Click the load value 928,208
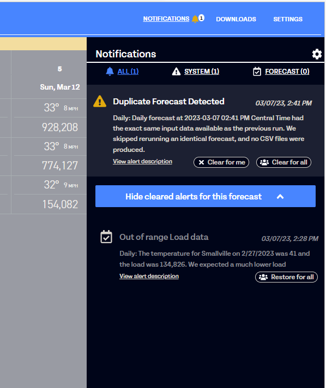The image size is (326, 388). coord(60,127)
